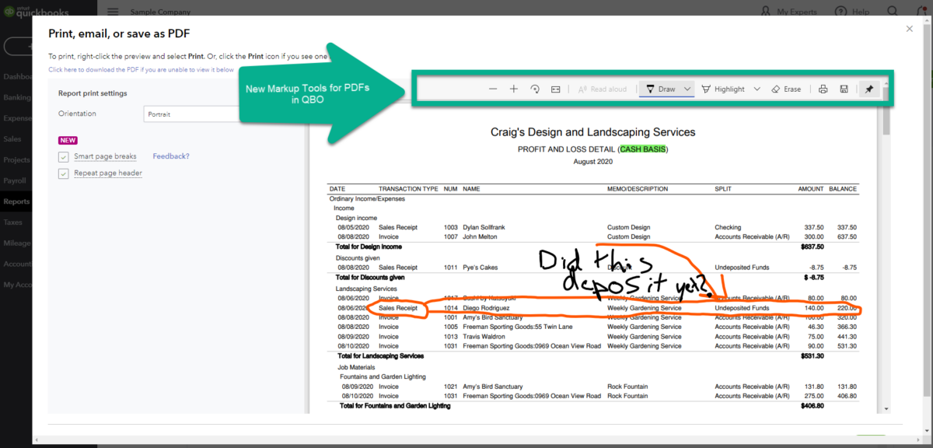Expand Highlight tool options chevron
The width and height of the screenshot is (933, 448).
(757, 89)
